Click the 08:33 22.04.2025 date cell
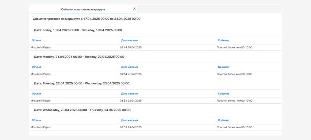The width and height of the screenshot is (311, 140). 131,101
